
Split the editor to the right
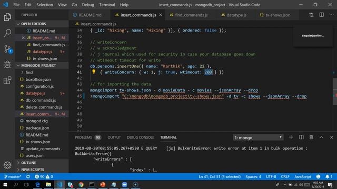click(x=322, y=15)
